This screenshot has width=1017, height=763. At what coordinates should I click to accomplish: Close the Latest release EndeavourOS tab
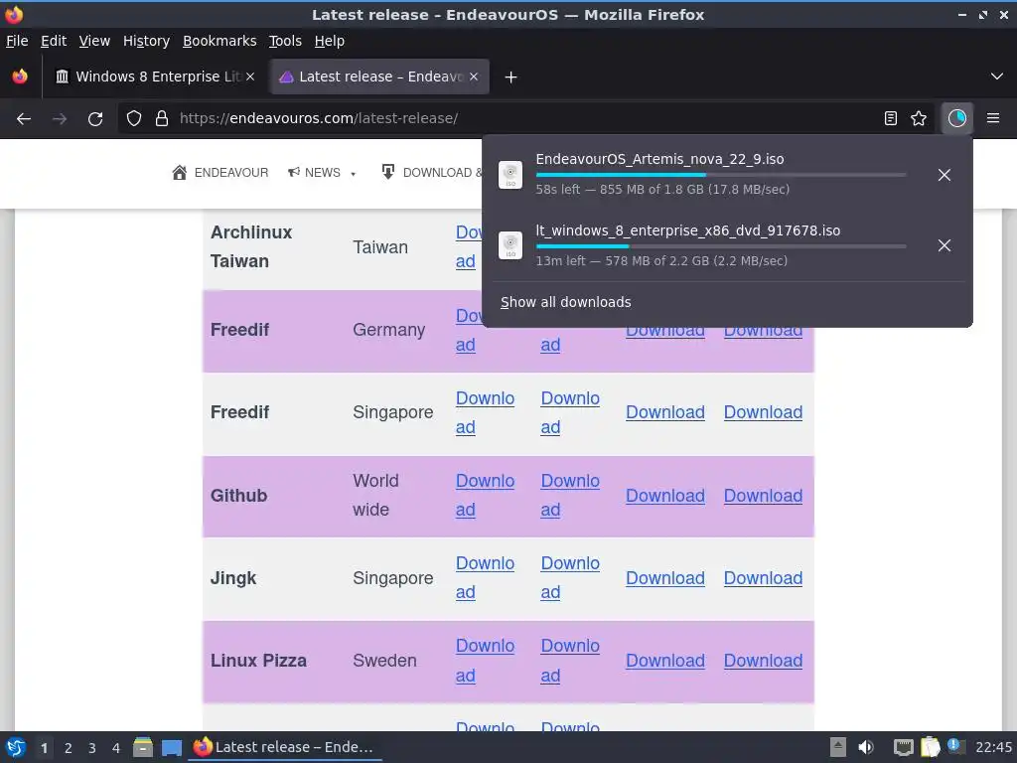(x=474, y=76)
